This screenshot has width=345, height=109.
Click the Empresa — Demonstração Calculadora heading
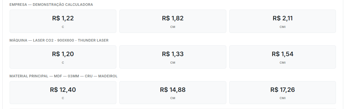51,5
